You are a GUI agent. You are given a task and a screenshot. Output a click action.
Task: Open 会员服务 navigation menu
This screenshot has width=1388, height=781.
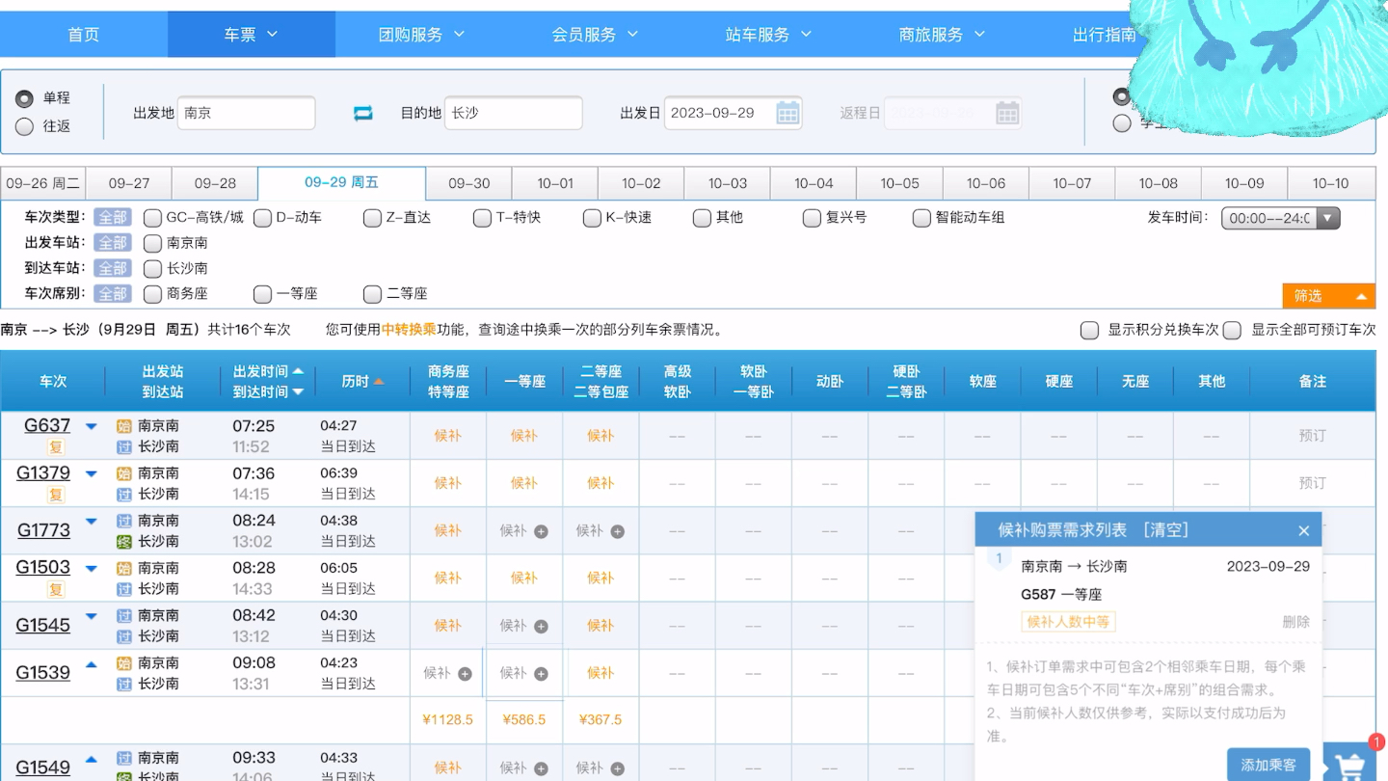(x=595, y=35)
